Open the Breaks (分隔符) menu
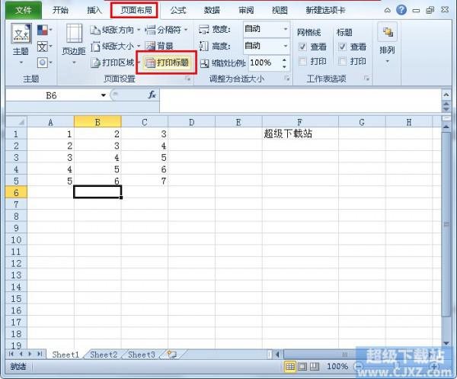The height and width of the screenshot is (379, 457). pyautogui.click(x=166, y=30)
